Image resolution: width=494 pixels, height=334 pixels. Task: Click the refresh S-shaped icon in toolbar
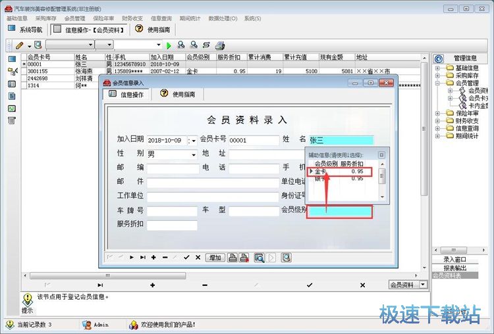(x=206, y=45)
